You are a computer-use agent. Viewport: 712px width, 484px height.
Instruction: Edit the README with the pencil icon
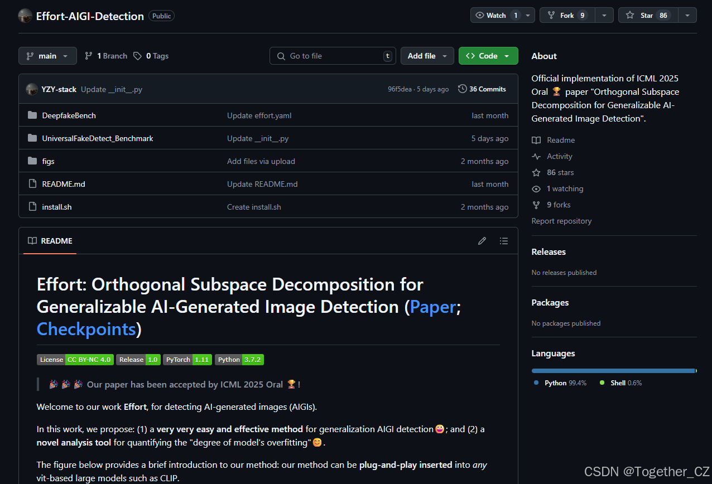tap(482, 240)
